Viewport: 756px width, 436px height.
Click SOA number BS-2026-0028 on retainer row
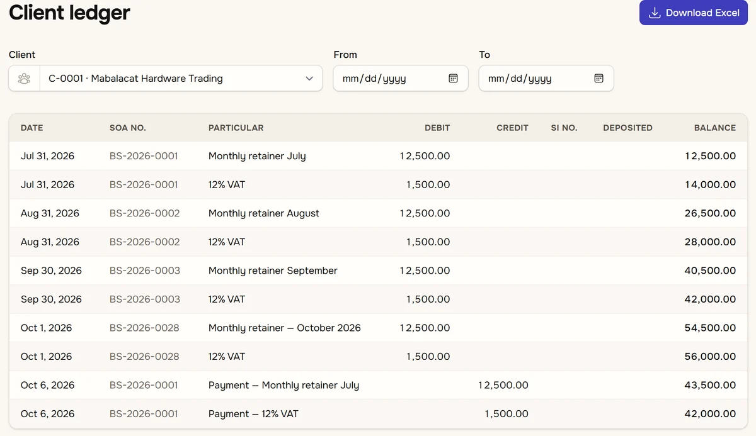point(144,328)
